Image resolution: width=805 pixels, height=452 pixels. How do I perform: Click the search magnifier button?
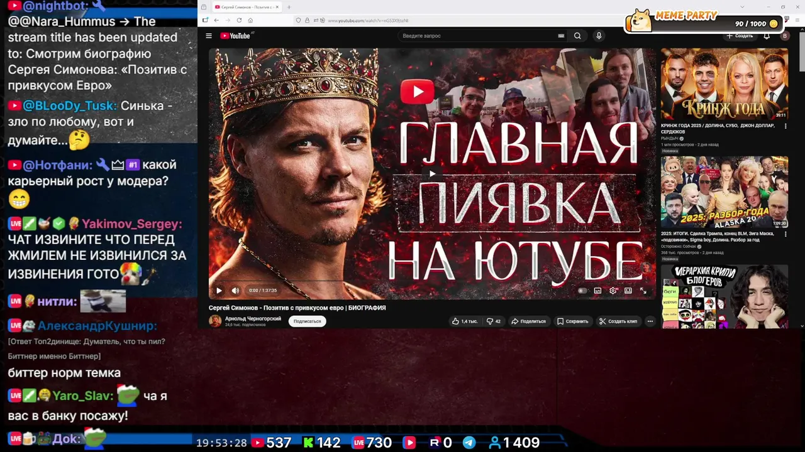pos(577,36)
